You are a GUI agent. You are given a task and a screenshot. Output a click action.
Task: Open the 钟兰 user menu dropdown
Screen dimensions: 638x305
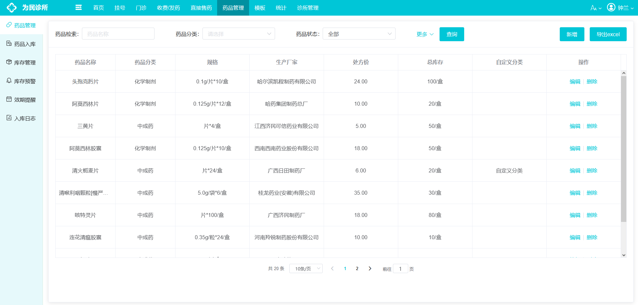tap(626, 8)
